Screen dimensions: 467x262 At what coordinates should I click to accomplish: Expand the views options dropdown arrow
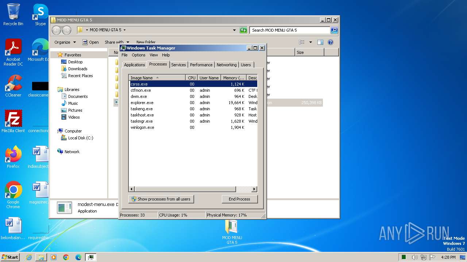[x=310, y=42]
